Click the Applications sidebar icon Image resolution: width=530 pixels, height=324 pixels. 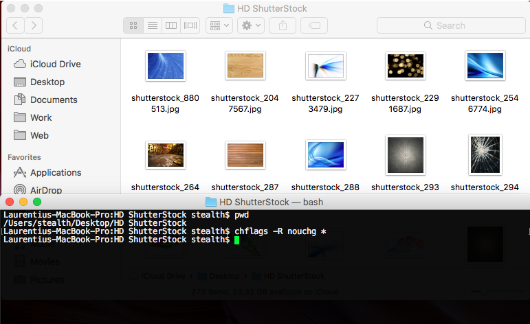(x=20, y=172)
